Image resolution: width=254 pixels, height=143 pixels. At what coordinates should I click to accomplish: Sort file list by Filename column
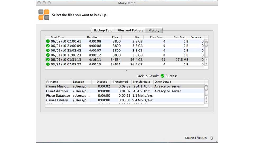pos(59,82)
